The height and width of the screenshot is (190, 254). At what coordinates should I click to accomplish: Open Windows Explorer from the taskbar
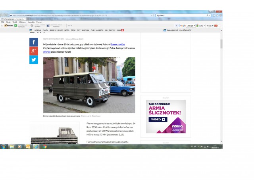(x=12, y=146)
